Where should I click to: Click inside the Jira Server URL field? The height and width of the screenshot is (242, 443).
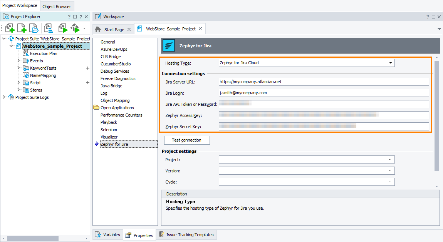click(324, 82)
